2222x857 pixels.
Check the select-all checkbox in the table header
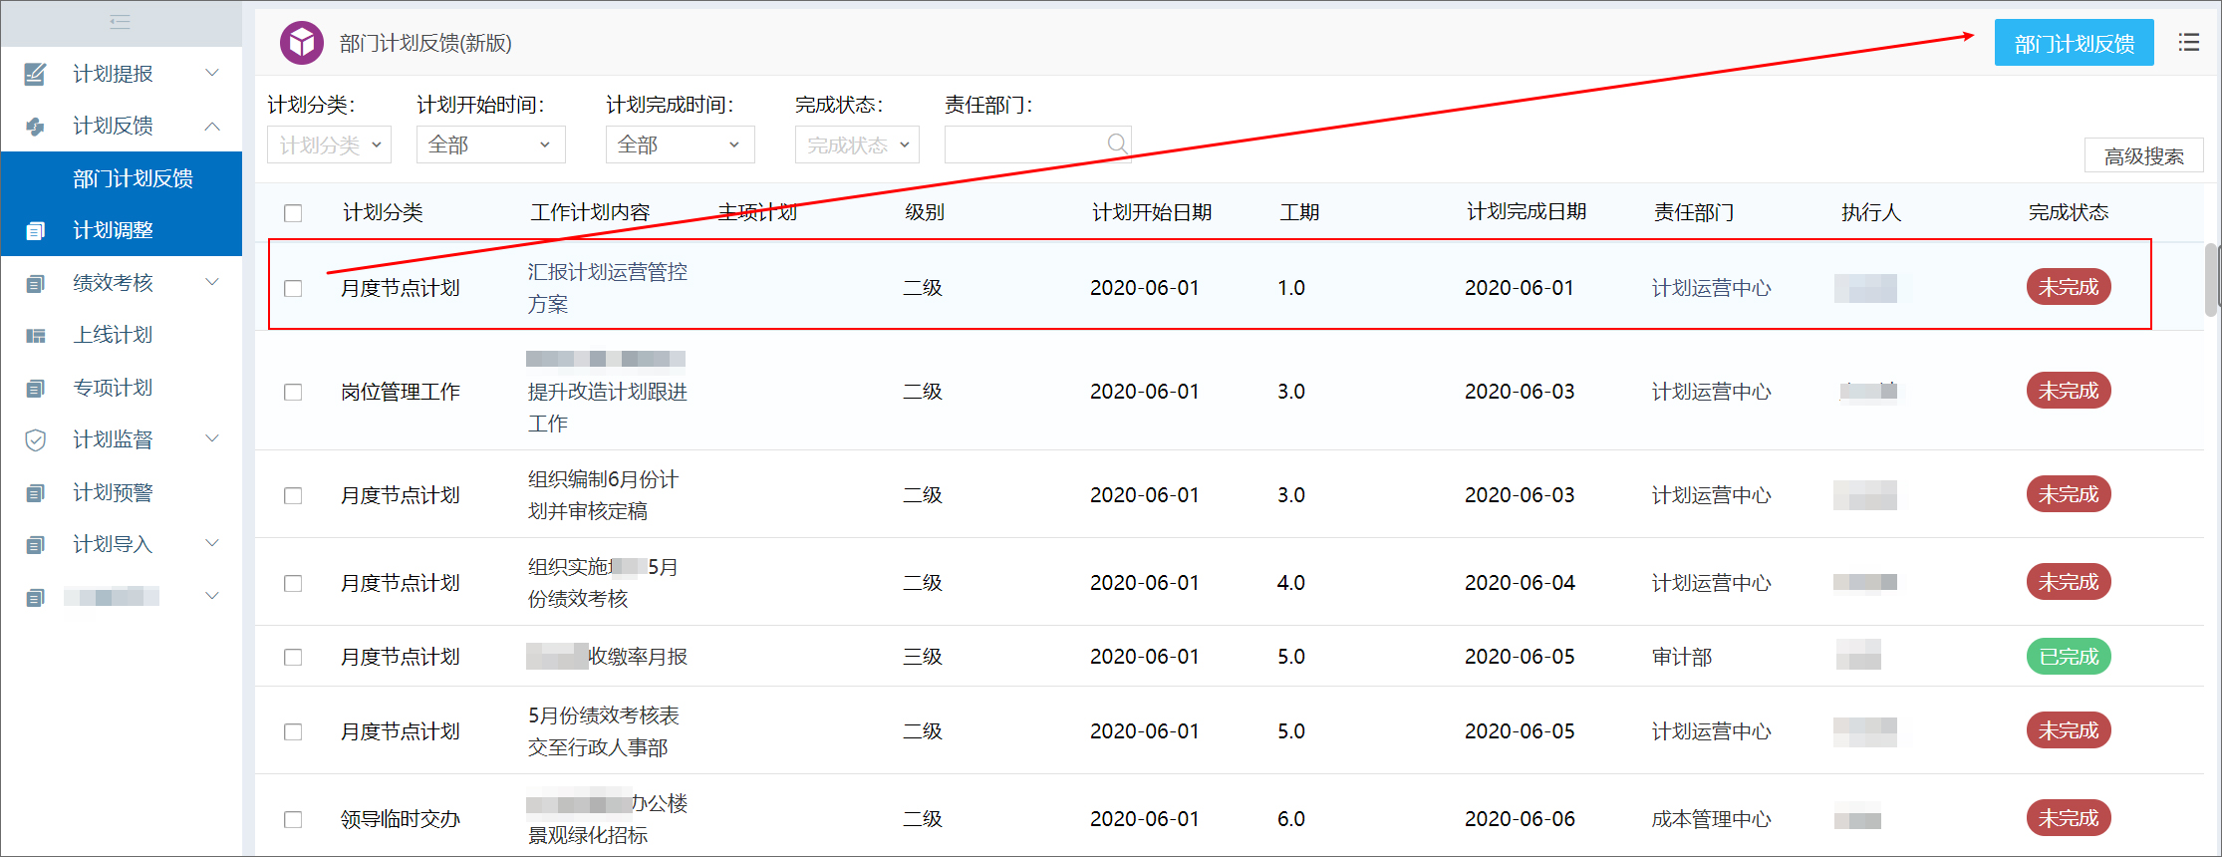pos(293,213)
